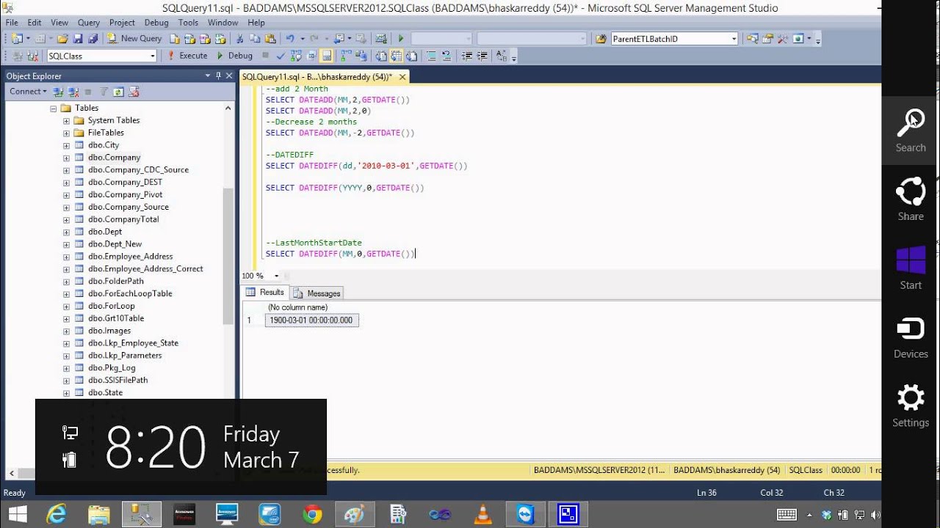Switch to the Results tab
This screenshot has height=528, width=940.
pyautogui.click(x=265, y=293)
